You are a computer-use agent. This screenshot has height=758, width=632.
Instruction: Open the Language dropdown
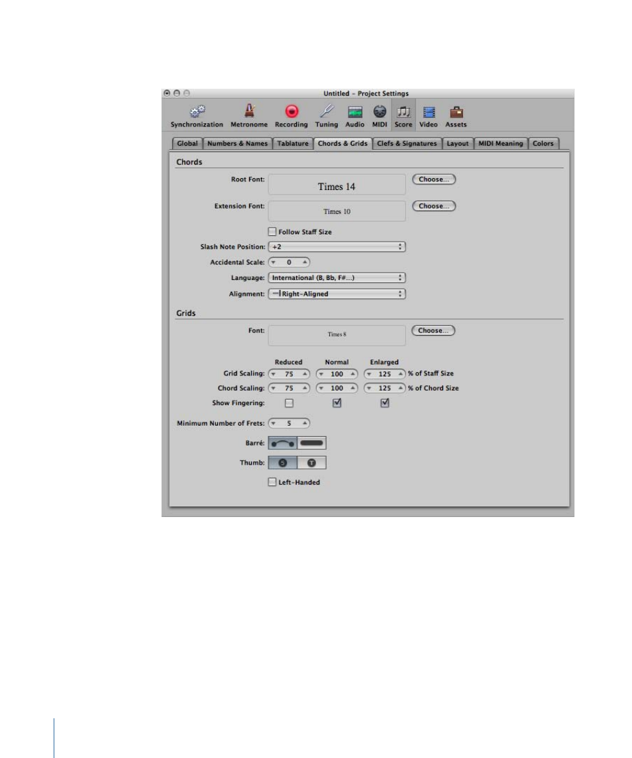pyautogui.click(x=337, y=278)
